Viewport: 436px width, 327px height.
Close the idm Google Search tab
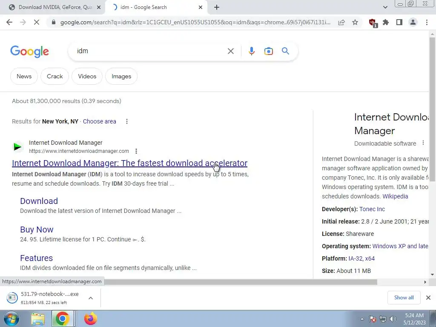tap(201, 7)
